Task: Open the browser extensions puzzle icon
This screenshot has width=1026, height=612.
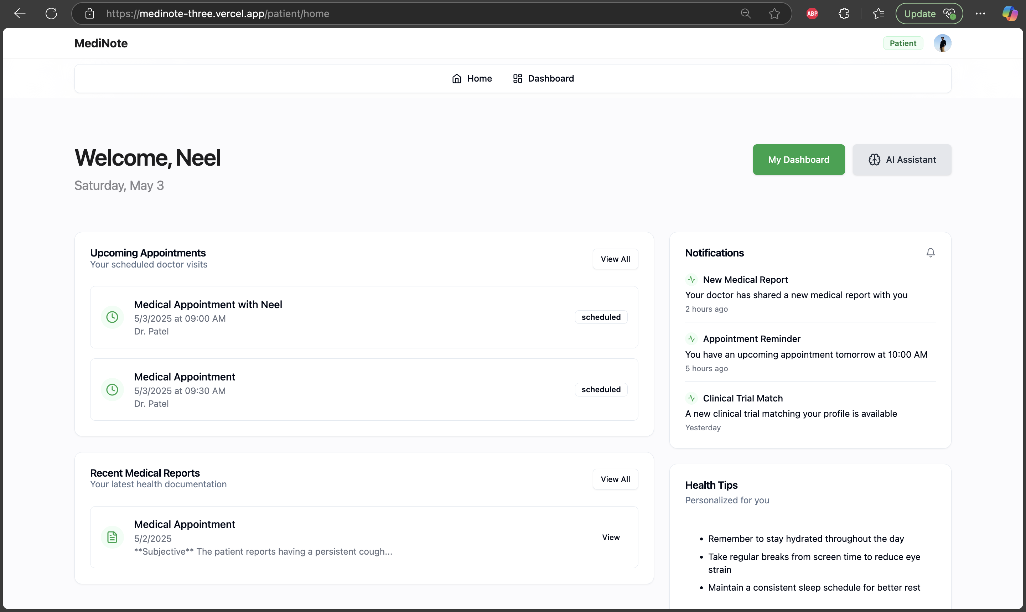Action: click(843, 14)
